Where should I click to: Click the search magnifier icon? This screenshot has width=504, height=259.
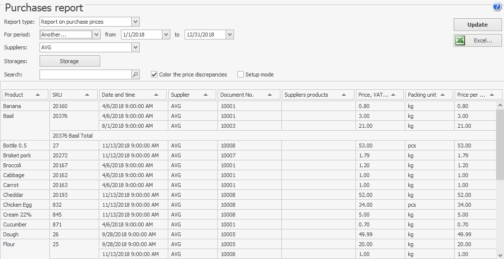(x=136, y=74)
